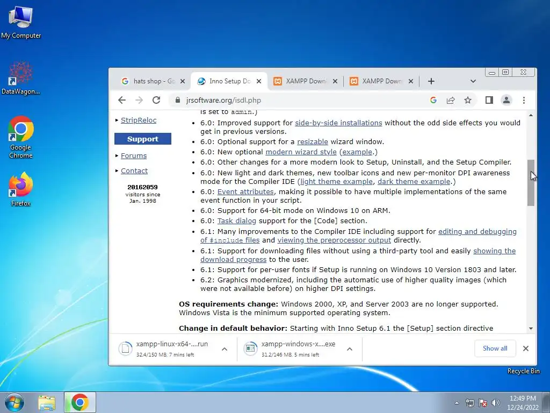Click the vertical scrollbar thumb
The image size is (550, 413).
click(531, 183)
